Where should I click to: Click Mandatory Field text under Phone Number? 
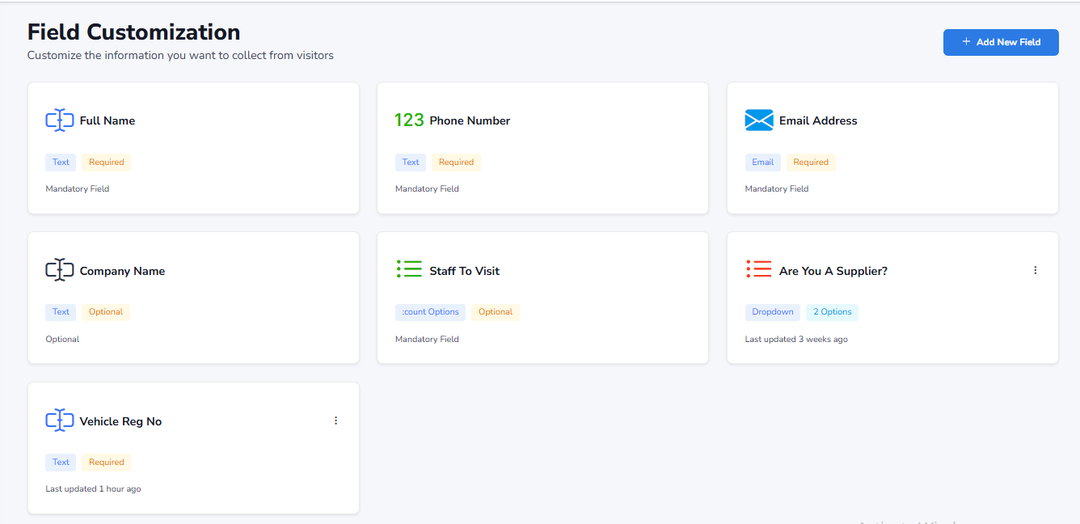click(427, 188)
